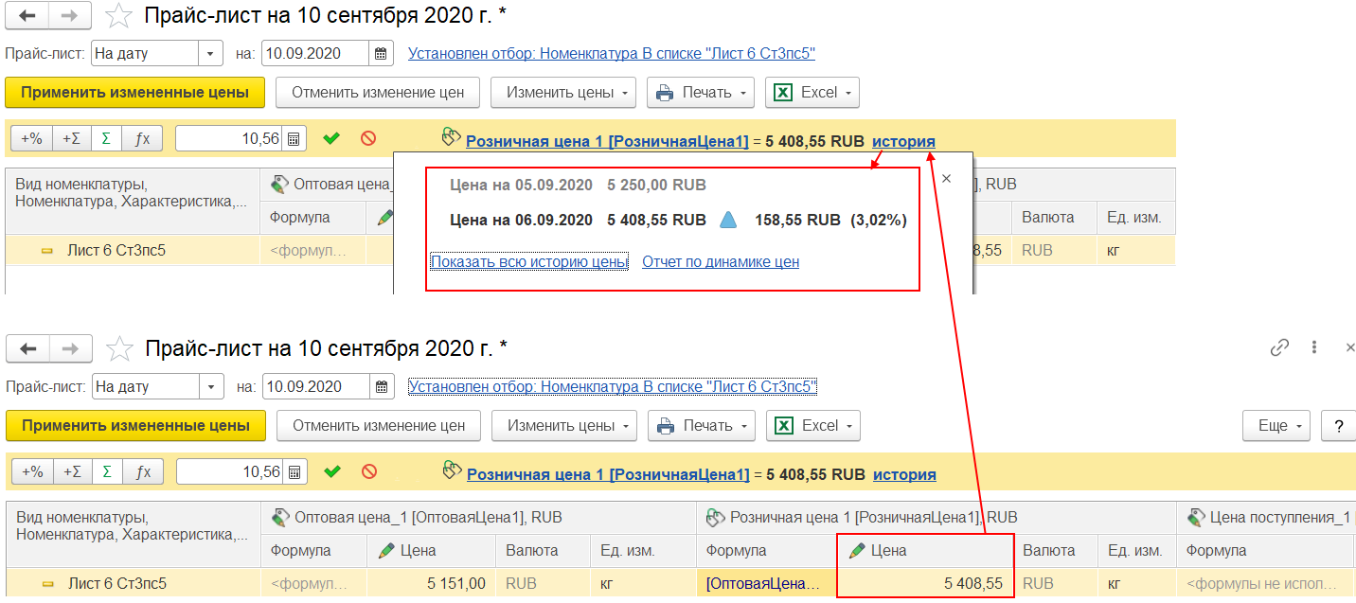Viewport: 1356px width, 603px height.
Task: Star the lower price list as favorite
Action: pyautogui.click(x=119, y=349)
